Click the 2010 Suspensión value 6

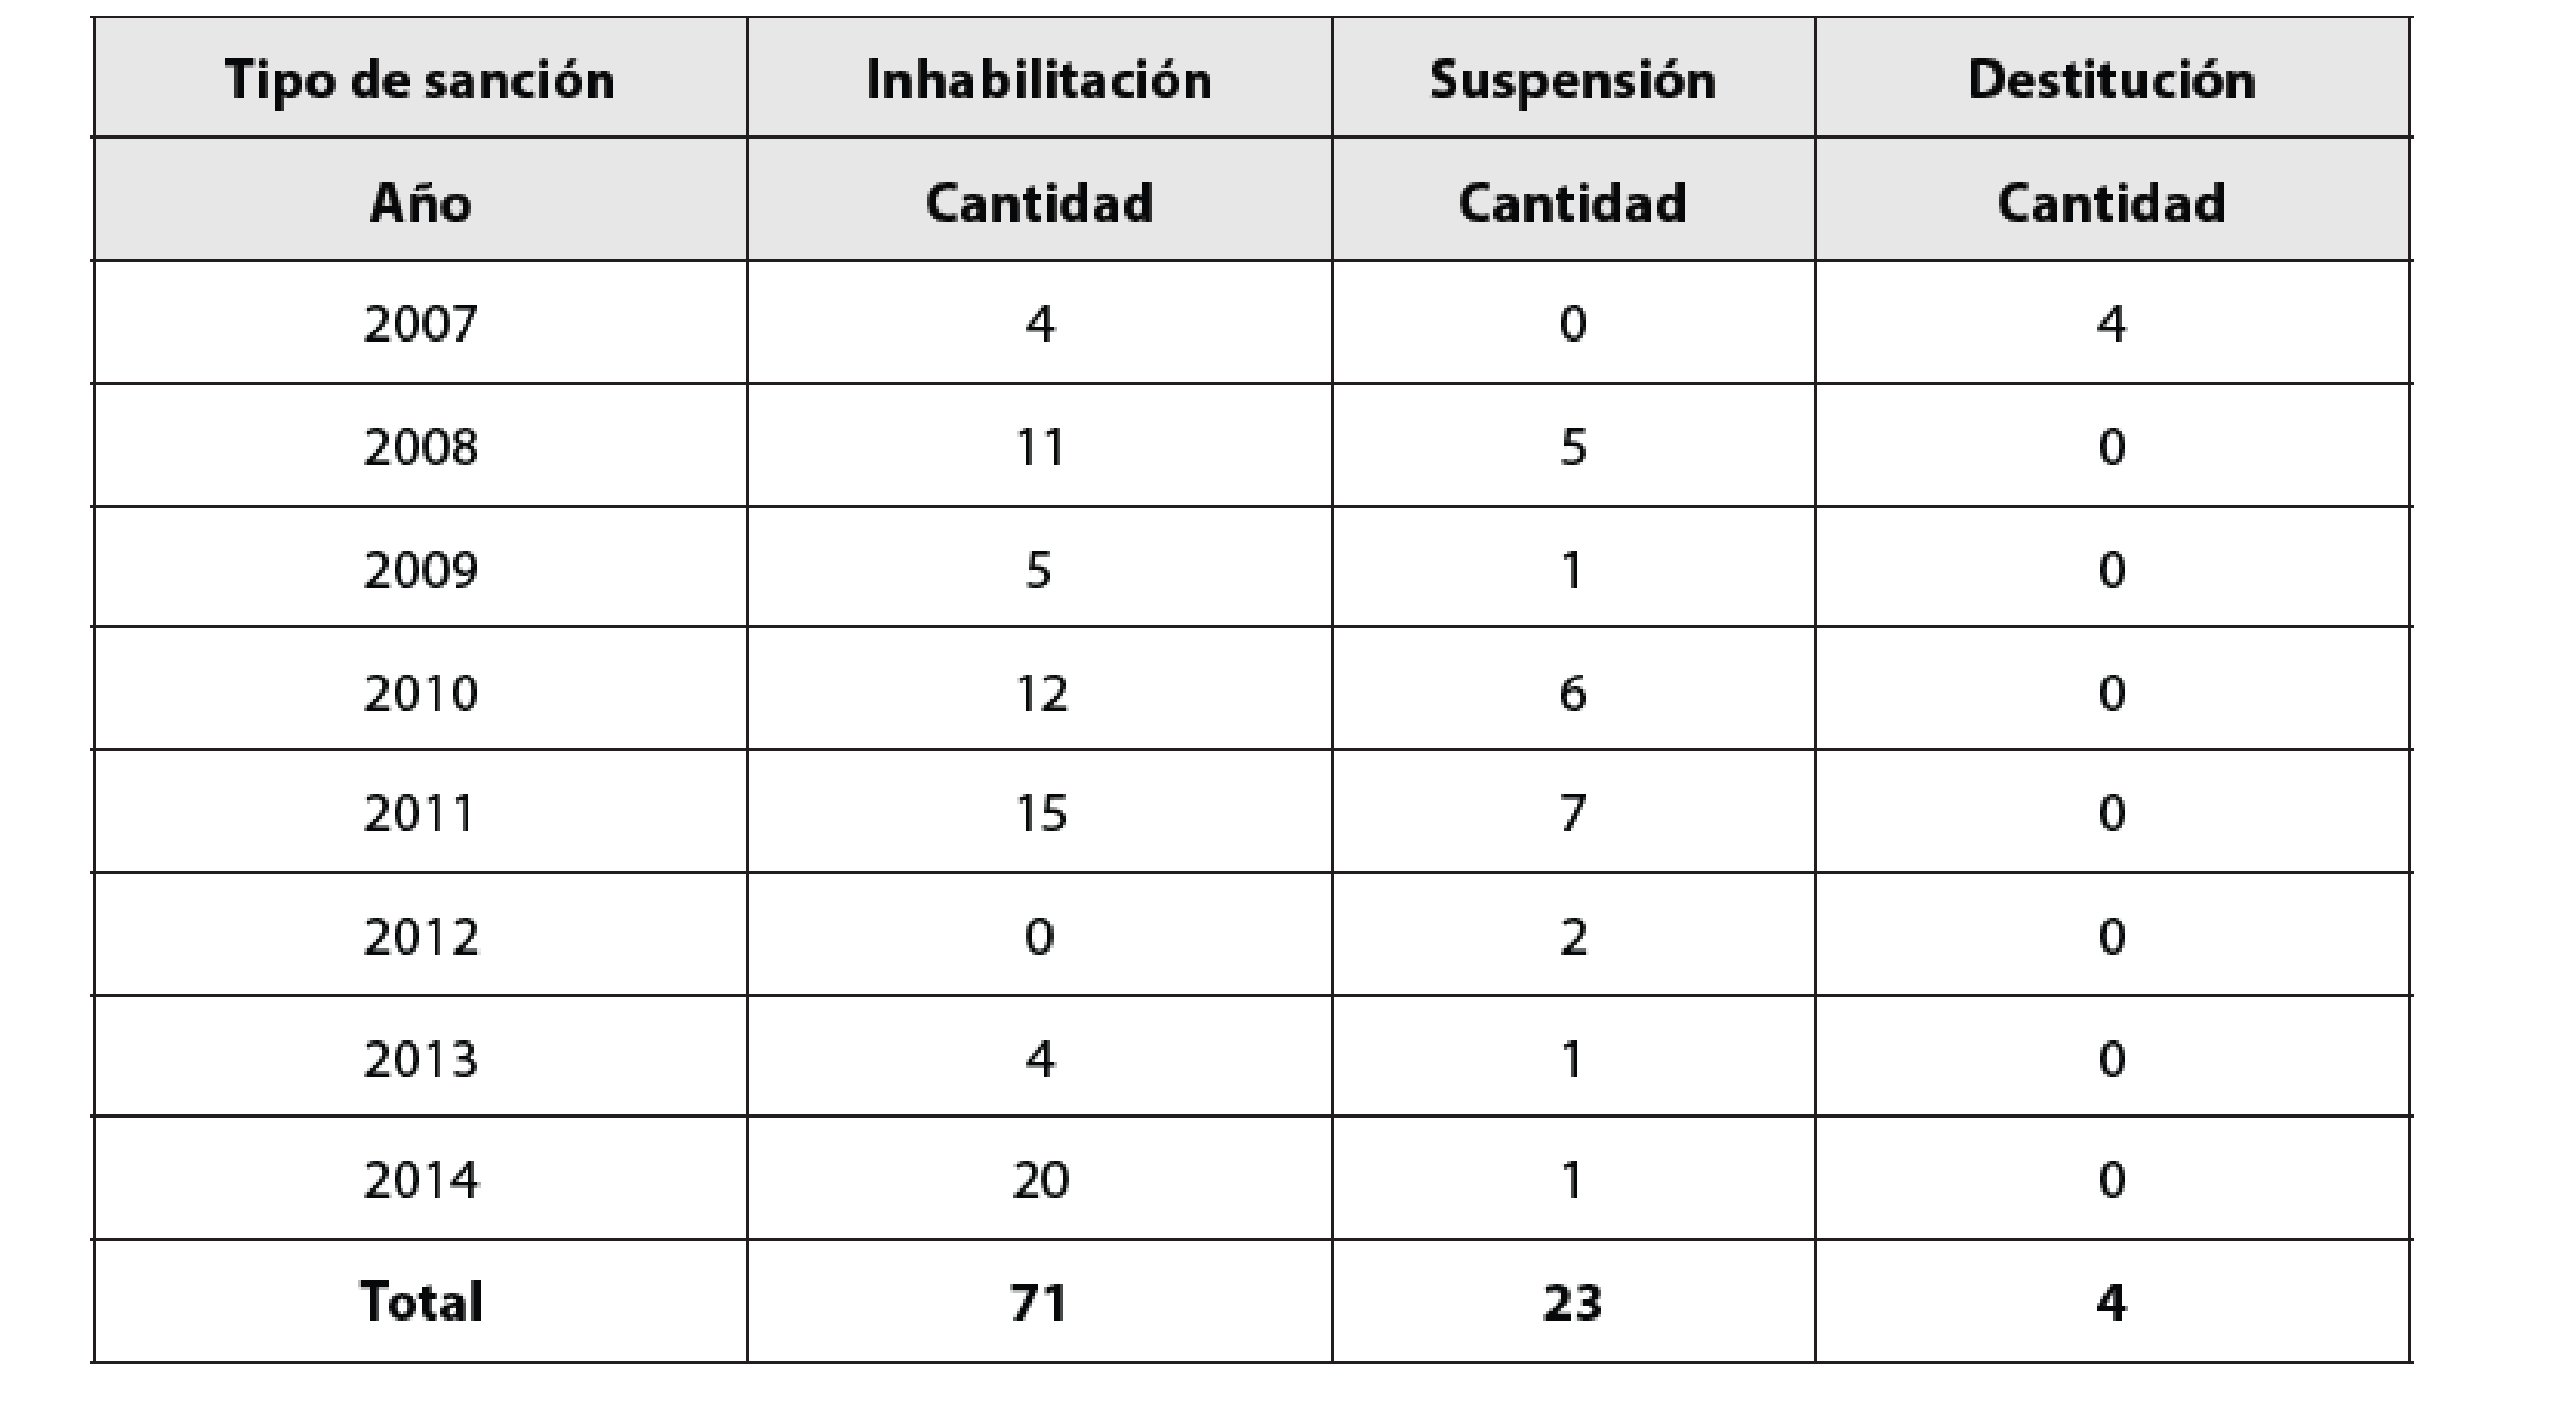1573,692
